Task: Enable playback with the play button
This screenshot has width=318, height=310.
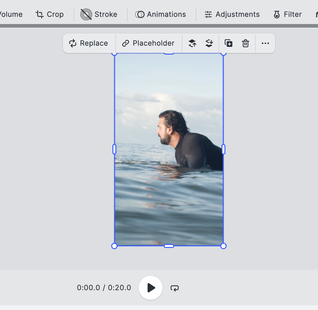Action: pos(150,287)
